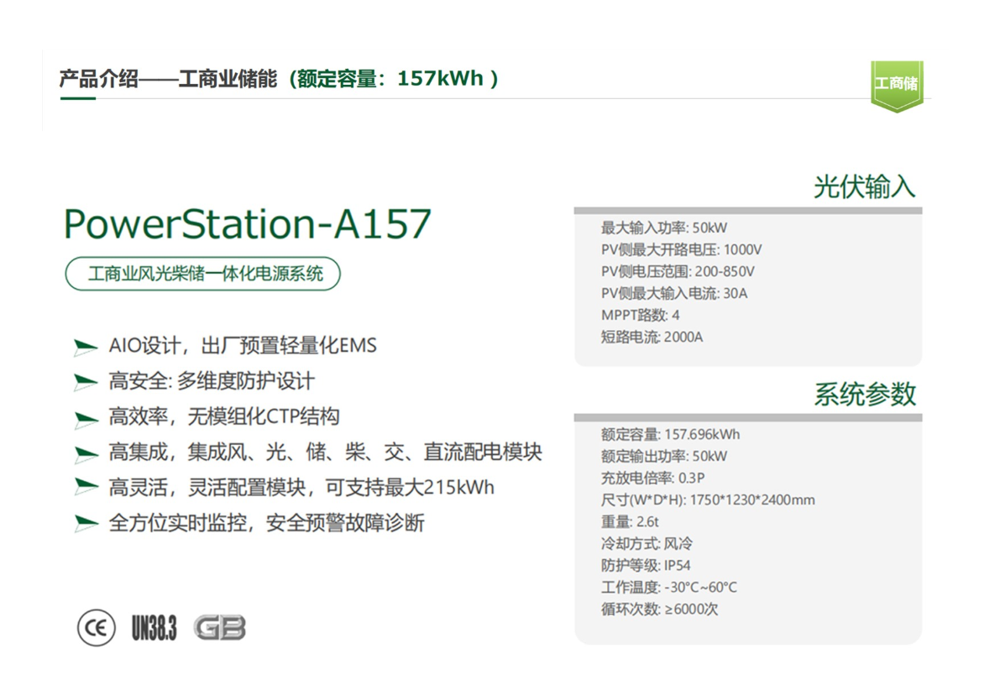Click the arrow bullet beside 高集成
The image size is (1000, 680).
pyautogui.click(x=86, y=453)
